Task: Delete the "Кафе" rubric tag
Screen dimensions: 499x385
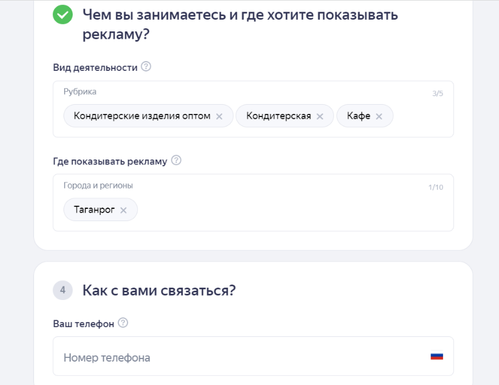Action: click(379, 116)
